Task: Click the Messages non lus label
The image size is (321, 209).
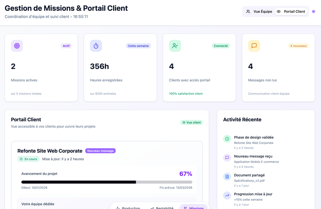Action: click(x=262, y=80)
